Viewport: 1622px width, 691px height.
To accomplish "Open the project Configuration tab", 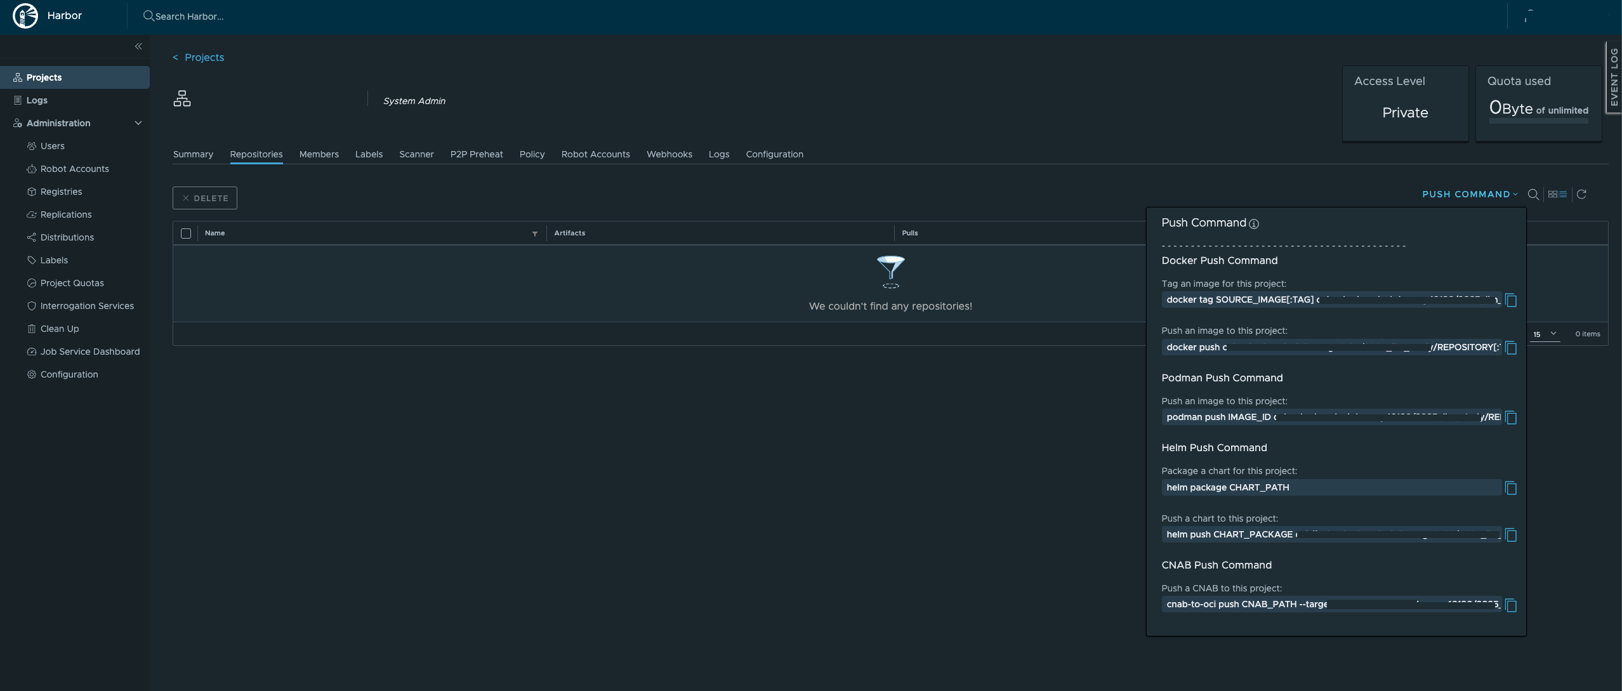I will tap(774, 154).
